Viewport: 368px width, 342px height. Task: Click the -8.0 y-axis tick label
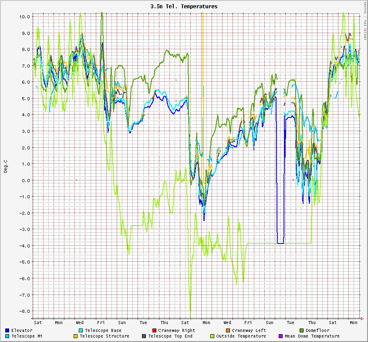tap(25, 311)
